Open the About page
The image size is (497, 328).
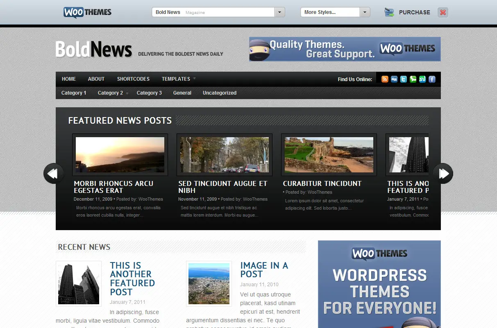[96, 79]
